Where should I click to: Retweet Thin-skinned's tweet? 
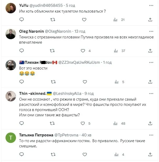[x=53, y=123]
